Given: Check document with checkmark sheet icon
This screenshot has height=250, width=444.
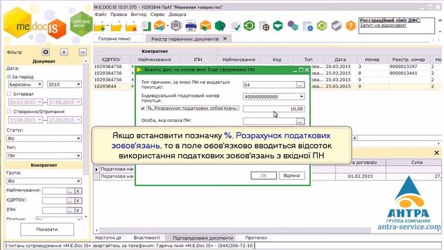Looking at the screenshot, I should click(235, 26).
